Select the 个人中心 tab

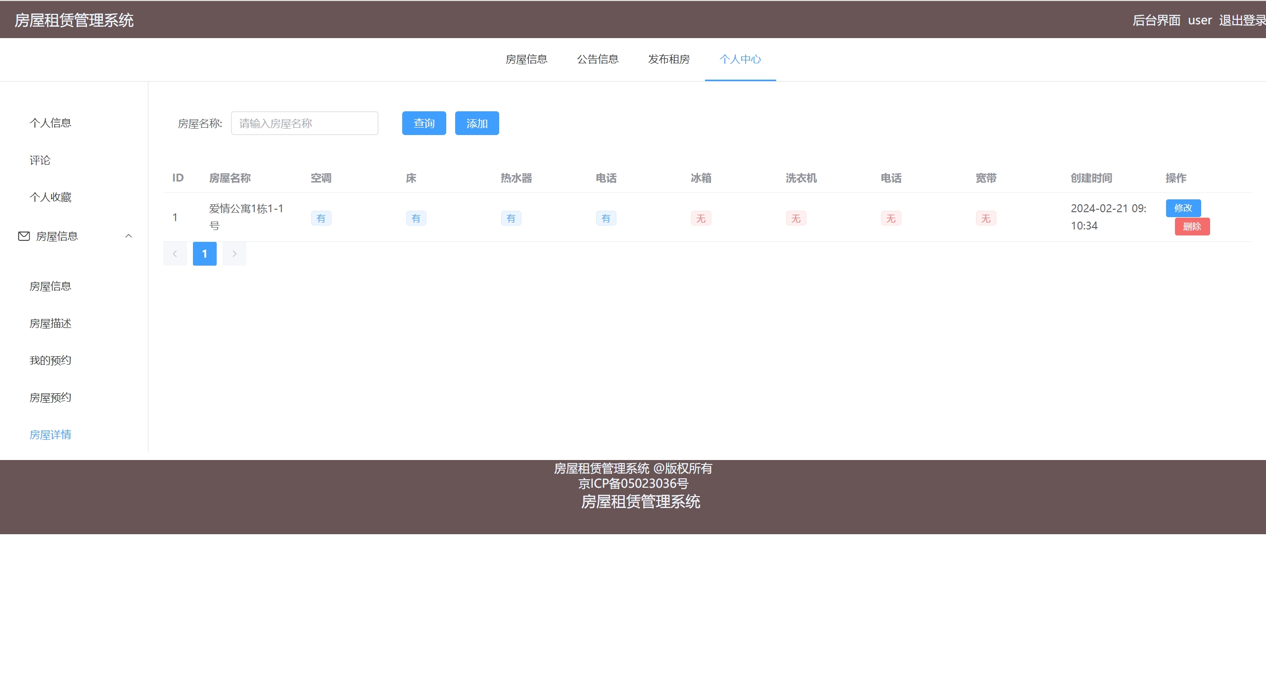click(x=740, y=59)
